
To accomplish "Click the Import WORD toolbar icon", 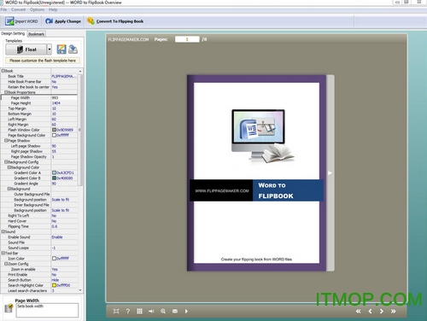I will pyautogui.click(x=9, y=21).
